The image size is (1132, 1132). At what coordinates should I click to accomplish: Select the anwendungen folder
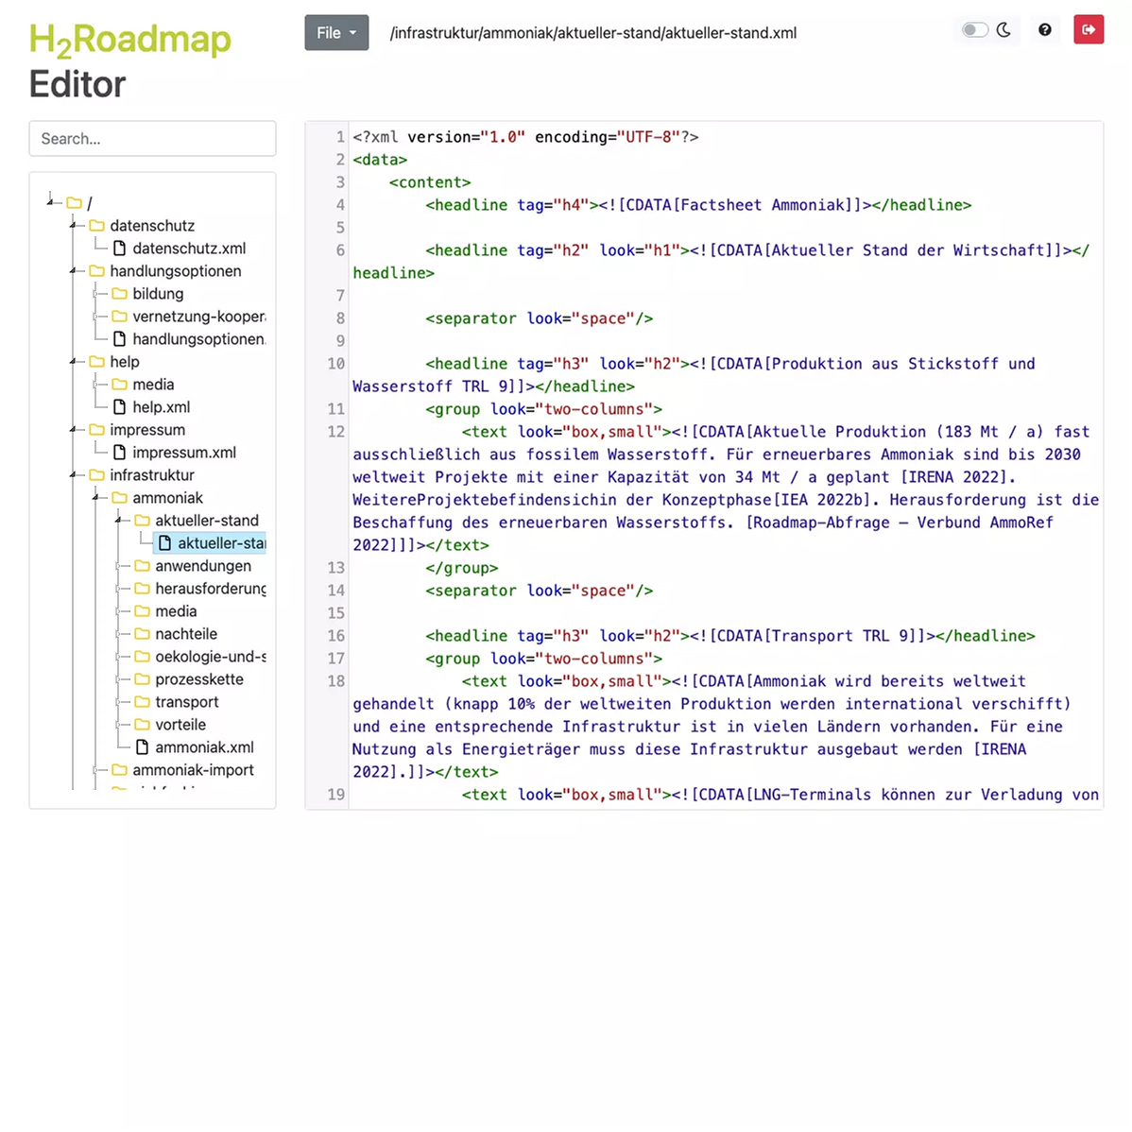203,566
